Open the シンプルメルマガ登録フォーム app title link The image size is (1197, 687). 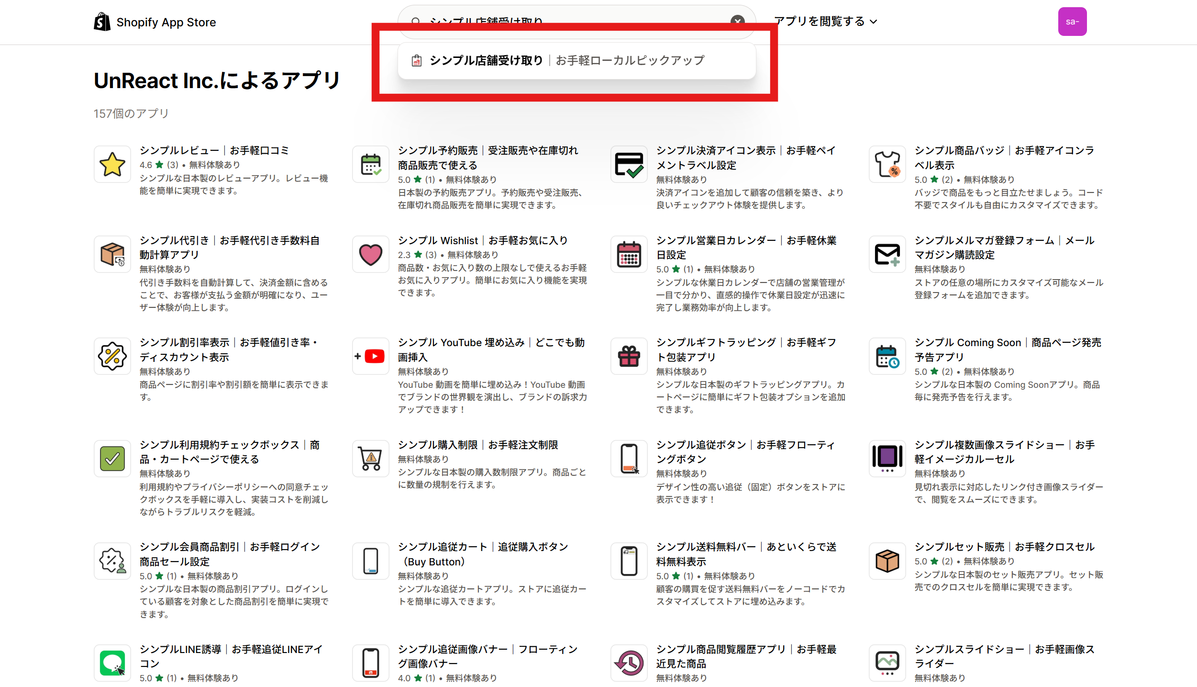(1005, 248)
